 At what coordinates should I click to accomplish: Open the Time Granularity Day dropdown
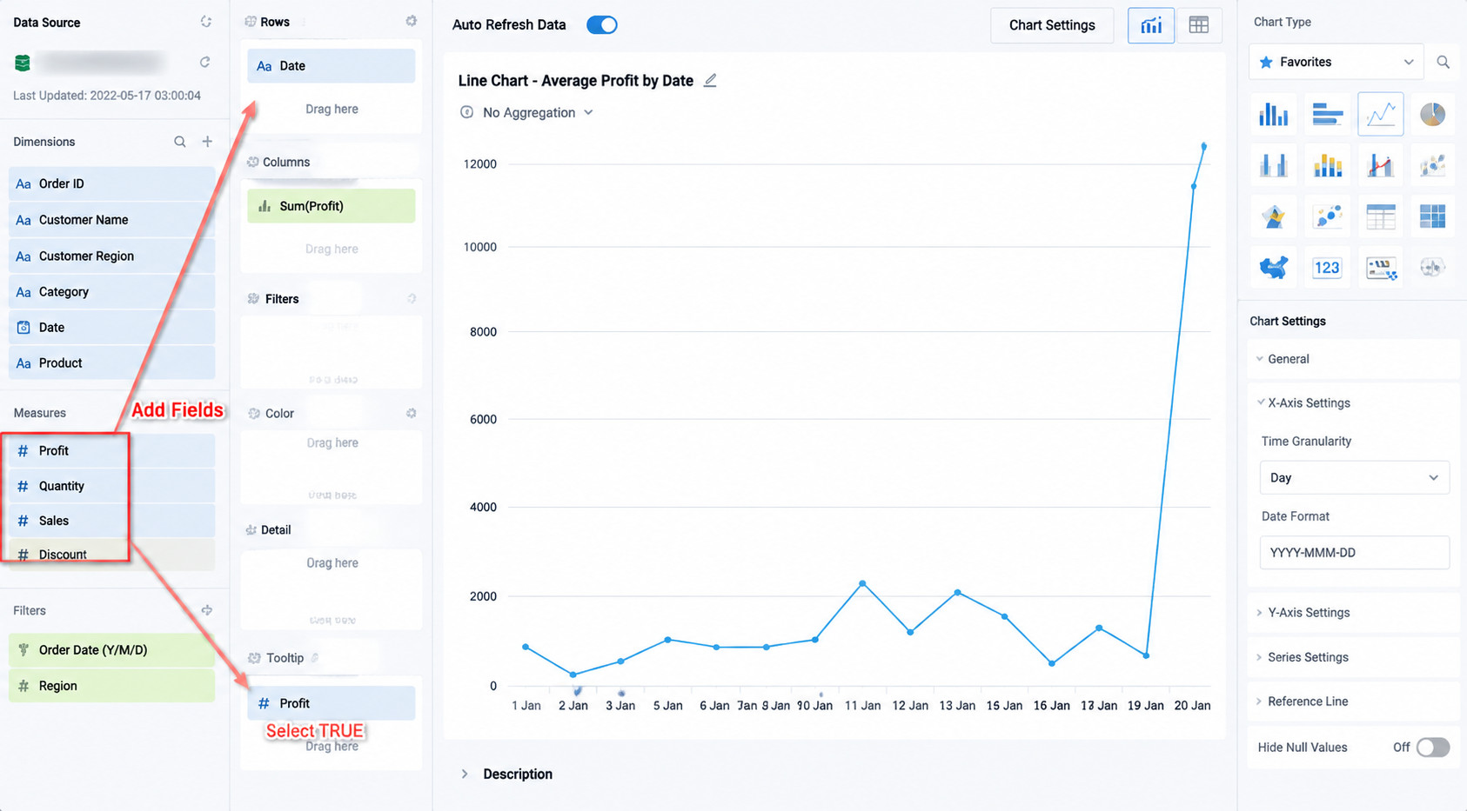pos(1354,477)
